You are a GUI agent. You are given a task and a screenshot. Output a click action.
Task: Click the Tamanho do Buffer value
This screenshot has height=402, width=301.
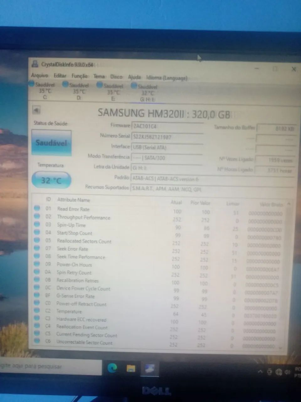click(276, 128)
